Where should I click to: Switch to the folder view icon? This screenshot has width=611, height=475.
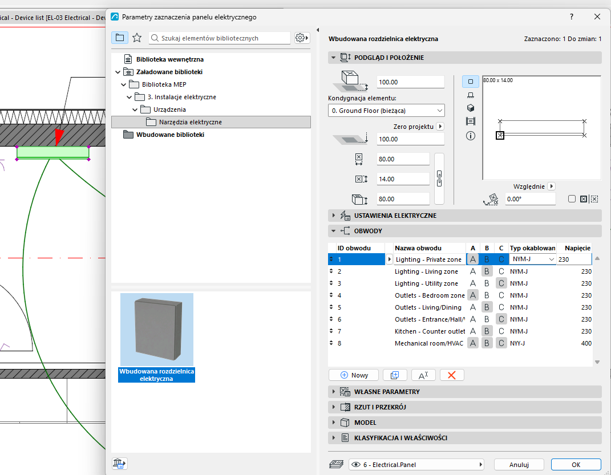click(x=120, y=38)
